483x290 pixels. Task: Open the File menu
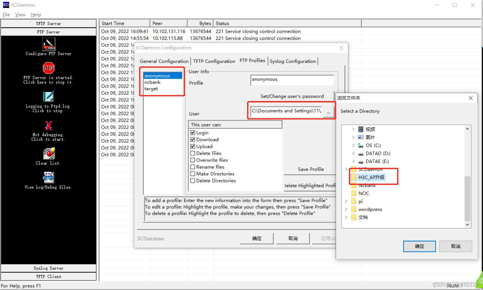point(6,15)
